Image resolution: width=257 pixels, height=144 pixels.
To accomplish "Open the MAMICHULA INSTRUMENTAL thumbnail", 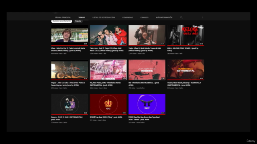I will click(x=186, y=70).
